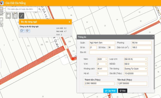
Task: Click map parcel number 22
Action: pos(43,96)
